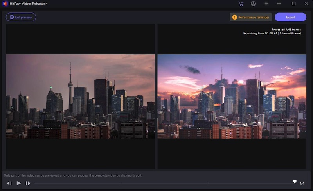313x191 pixels.
Task: Click the 'HitPaw Video Enhancer' window title
Action: (x=28, y=4)
